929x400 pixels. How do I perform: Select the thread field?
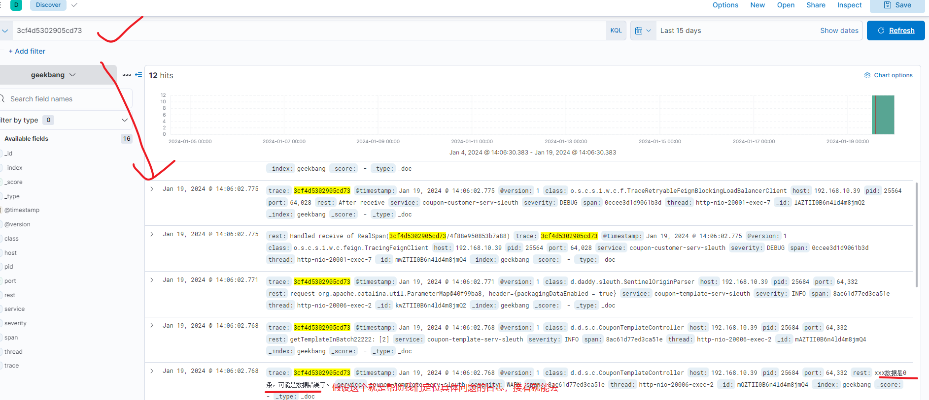coord(13,352)
